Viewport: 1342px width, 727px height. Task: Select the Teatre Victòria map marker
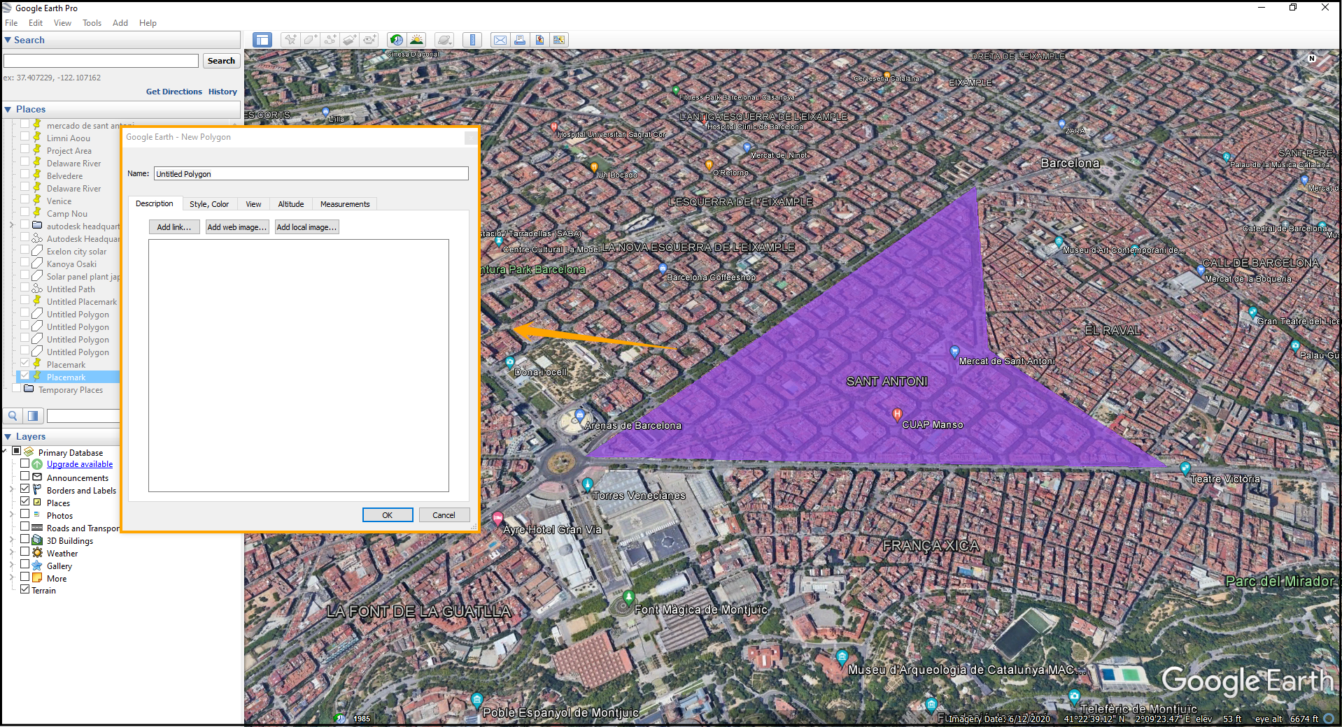(x=1185, y=468)
